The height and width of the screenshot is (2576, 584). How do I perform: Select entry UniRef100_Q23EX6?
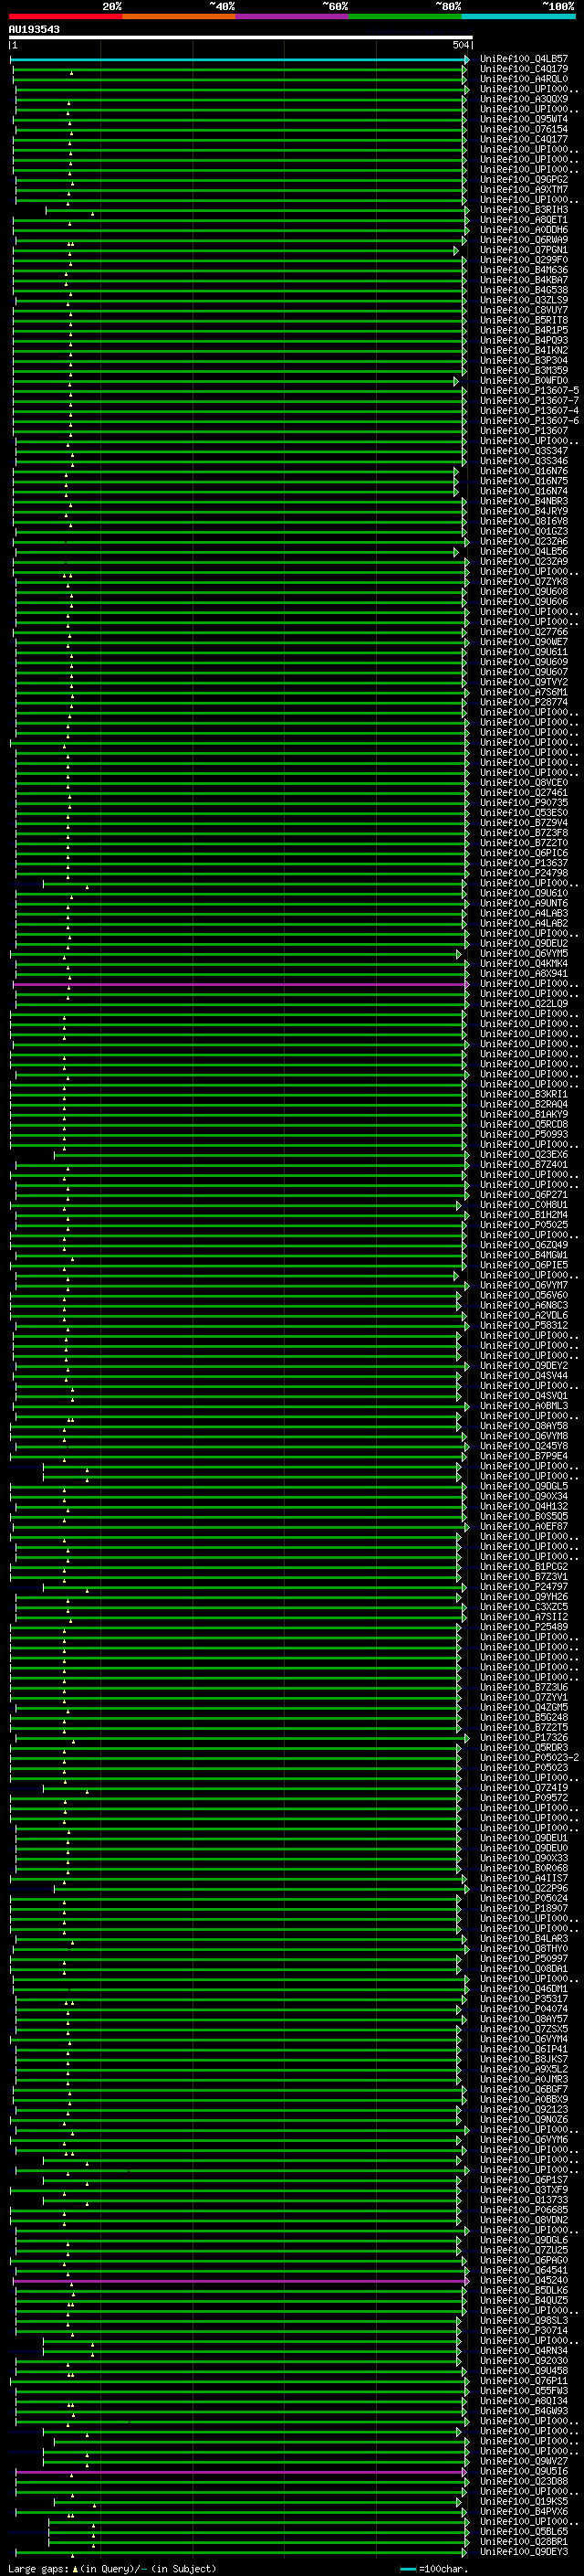tap(524, 1155)
